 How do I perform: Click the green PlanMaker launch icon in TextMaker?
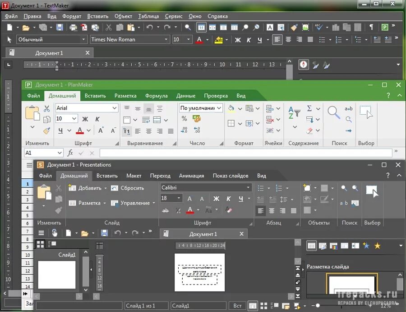pyautogui.click(x=385, y=27)
